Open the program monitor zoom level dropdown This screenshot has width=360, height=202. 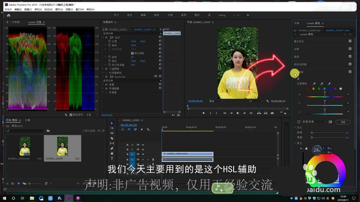point(216,101)
